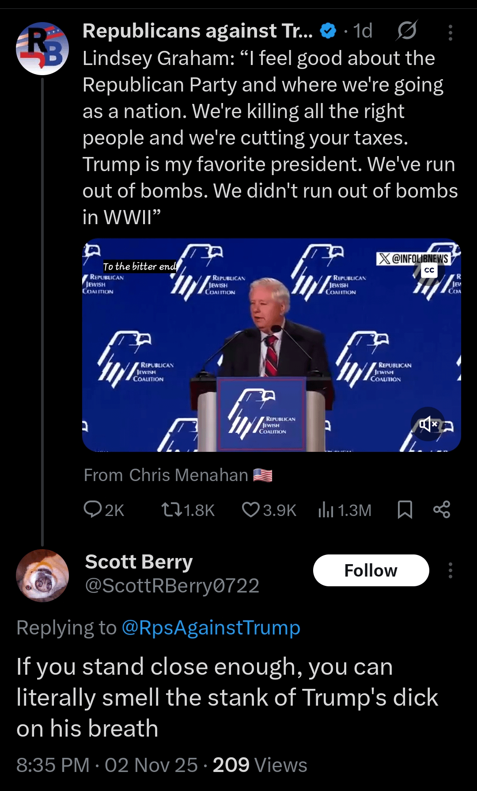
Task: Toggle closed captions CC on the video
Action: click(429, 270)
